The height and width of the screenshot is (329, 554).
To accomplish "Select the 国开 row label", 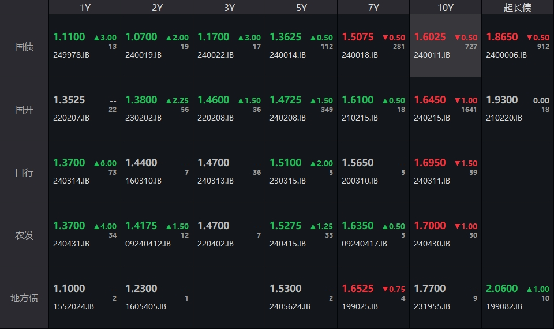I will click(24, 109).
